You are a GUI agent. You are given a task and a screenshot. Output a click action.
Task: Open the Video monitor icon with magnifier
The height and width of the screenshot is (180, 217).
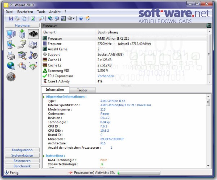[x=11, y=45]
